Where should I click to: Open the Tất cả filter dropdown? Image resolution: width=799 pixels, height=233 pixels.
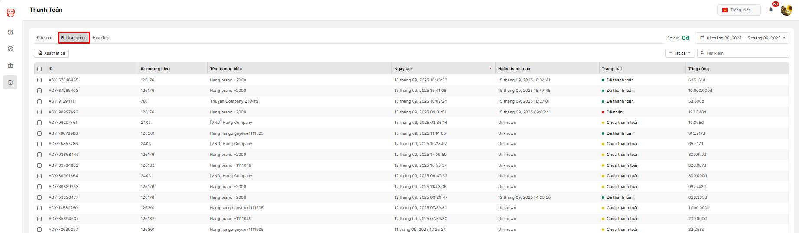tap(680, 53)
